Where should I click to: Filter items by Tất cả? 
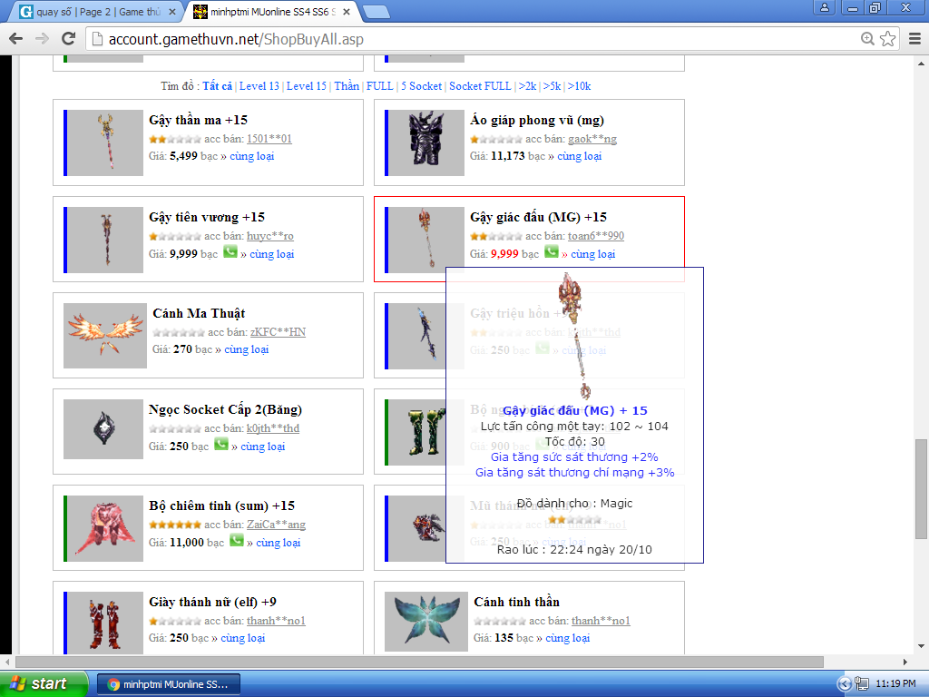tap(218, 86)
